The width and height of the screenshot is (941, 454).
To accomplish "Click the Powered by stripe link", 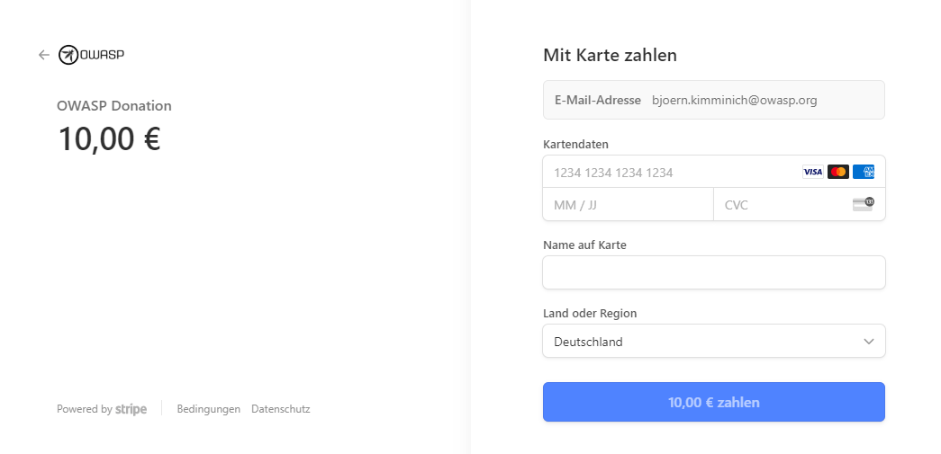I will (x=102, y=409).
